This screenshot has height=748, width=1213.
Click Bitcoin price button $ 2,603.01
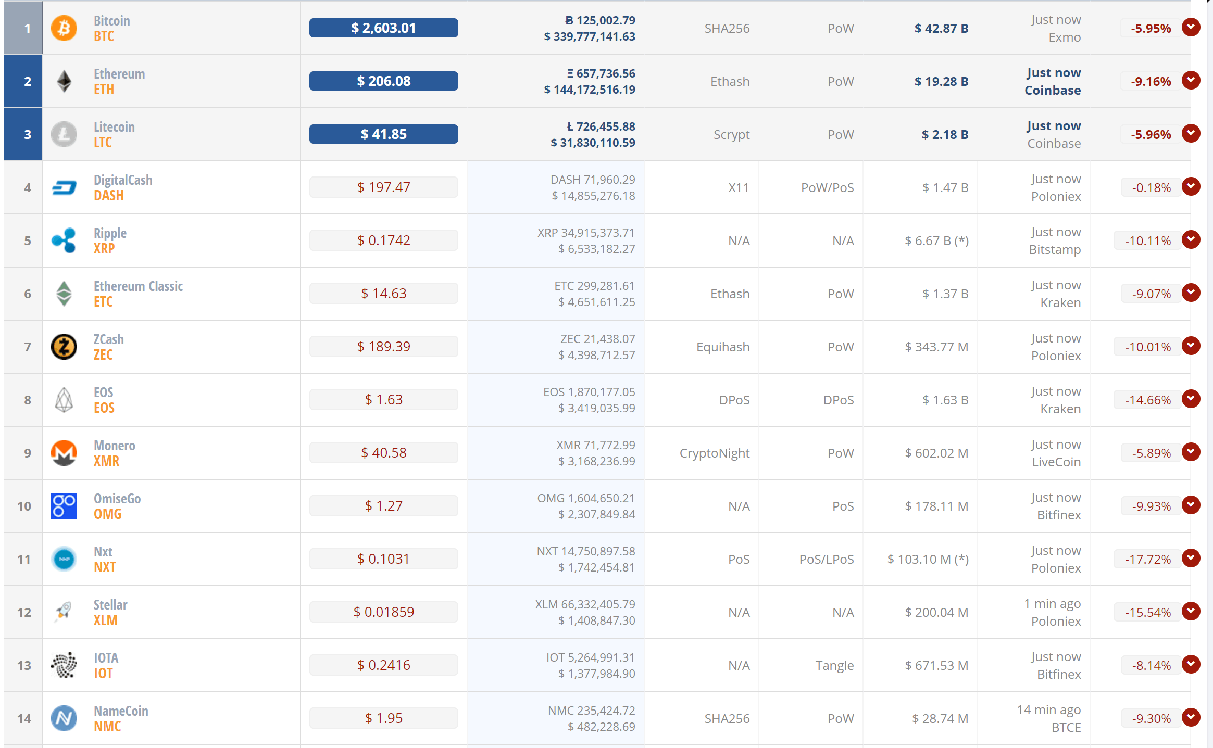coord(384,28)
